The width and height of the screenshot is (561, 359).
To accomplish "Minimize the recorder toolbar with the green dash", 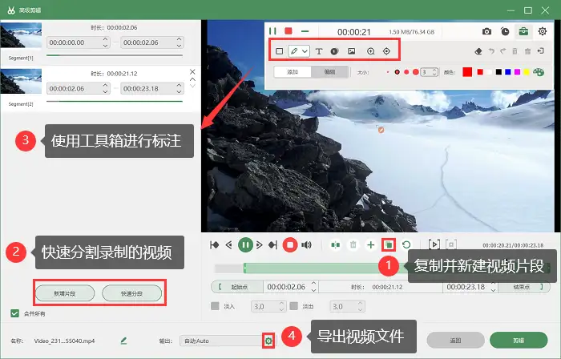I will coord(305,31).
